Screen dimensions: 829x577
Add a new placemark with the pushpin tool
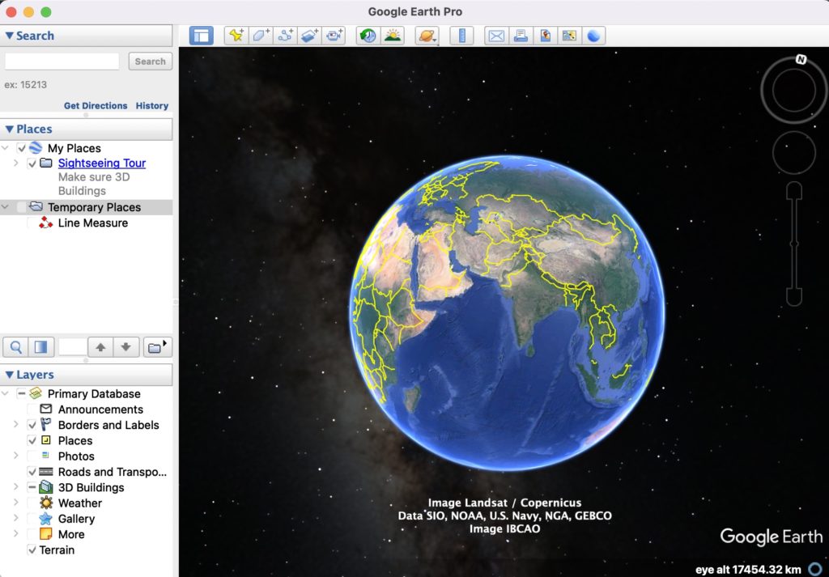(x=236, y=35)
